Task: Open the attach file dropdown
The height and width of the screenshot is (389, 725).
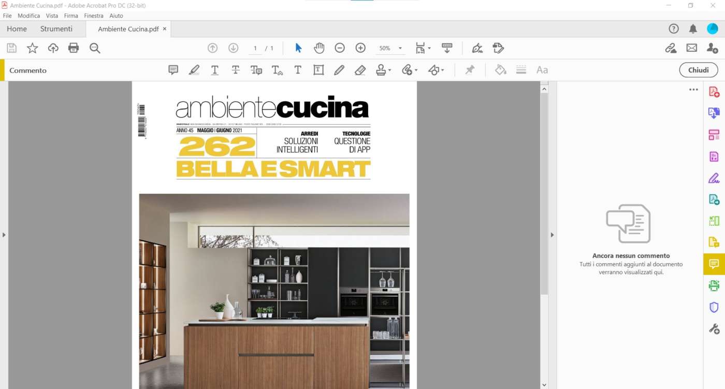Action: pos(410,70)
